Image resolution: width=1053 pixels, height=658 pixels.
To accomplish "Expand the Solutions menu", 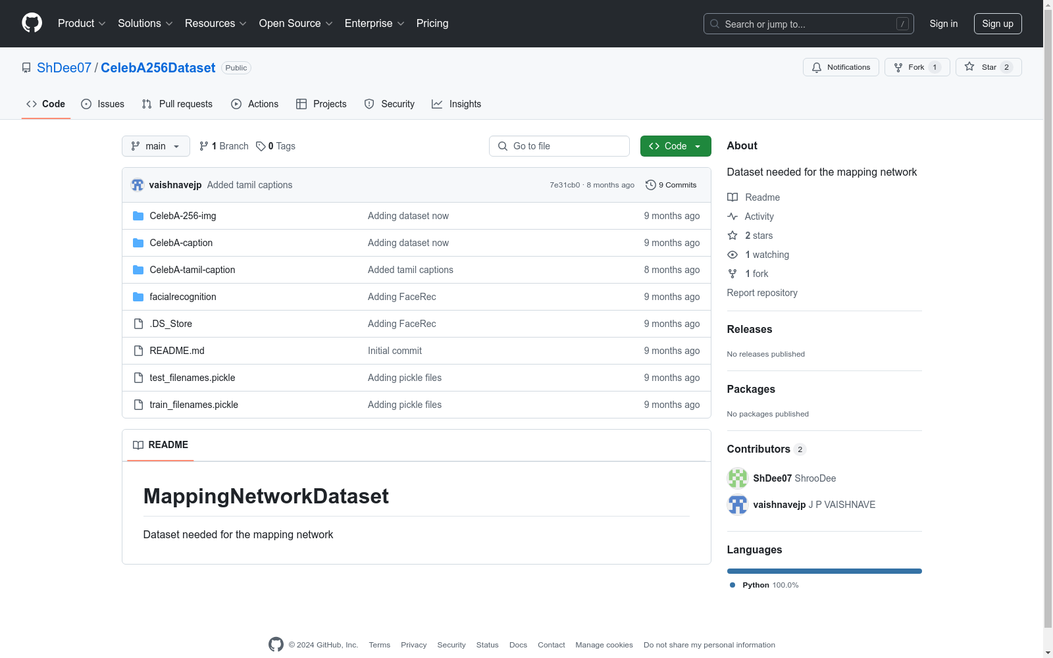I will point(145,23).
